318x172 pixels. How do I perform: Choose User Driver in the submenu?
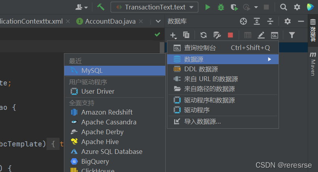point(115,91)
